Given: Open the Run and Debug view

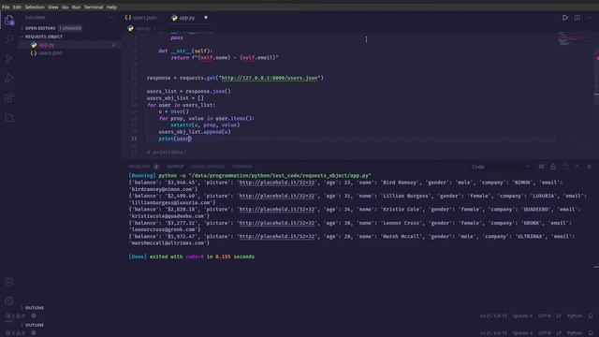Looking at the screenshot, I should (9, 78).
